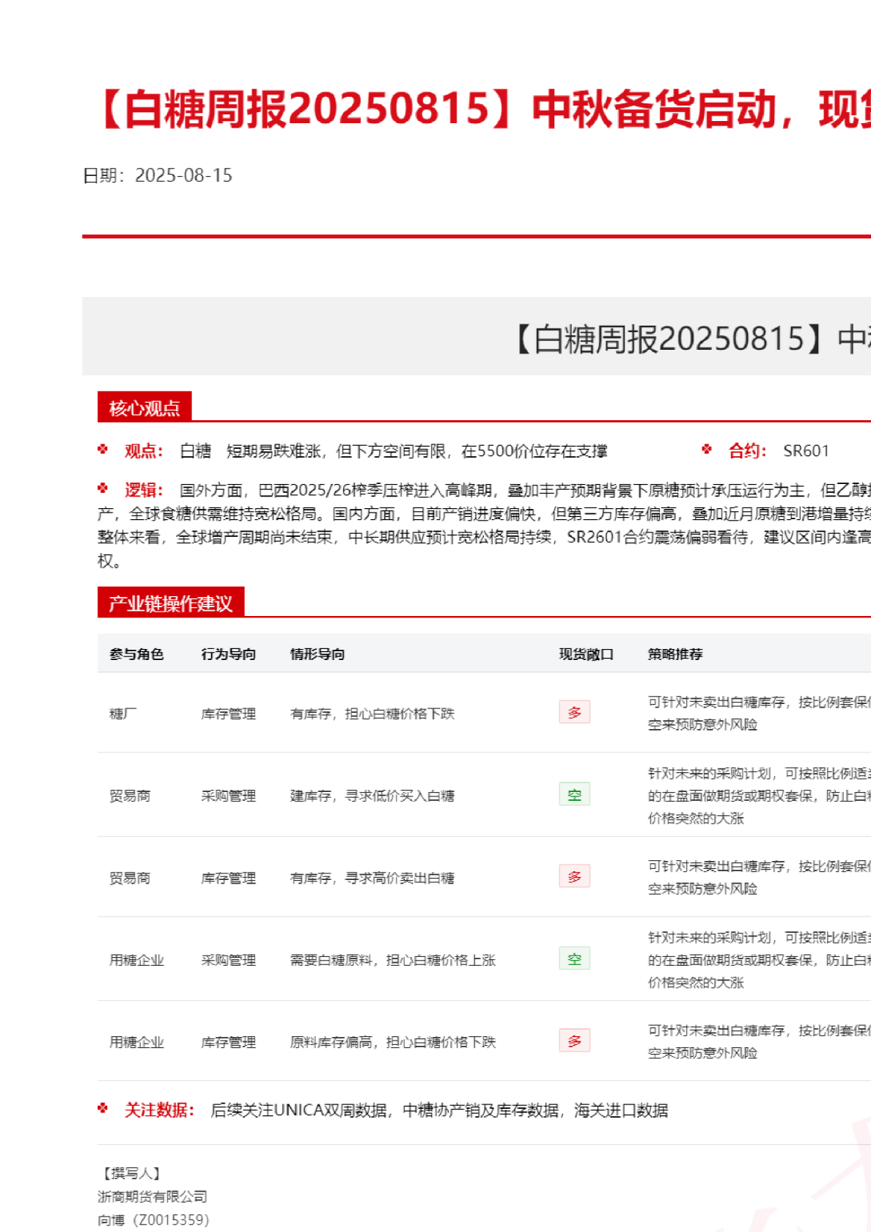Click the 多 badge in 贸易商 库存管理 row
The width and height of the screenshot is (871, 1232).
click(x=574, y=876)
